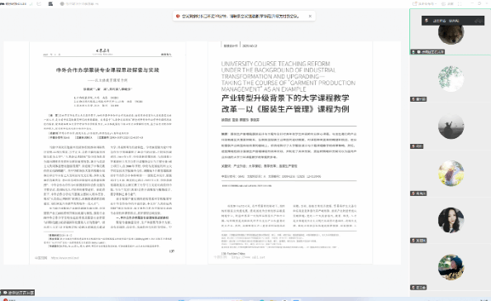This screenshot has height=301, width=491.
Task: Select the black-haired woman avatar participant tile
Action: click(450, 220)
